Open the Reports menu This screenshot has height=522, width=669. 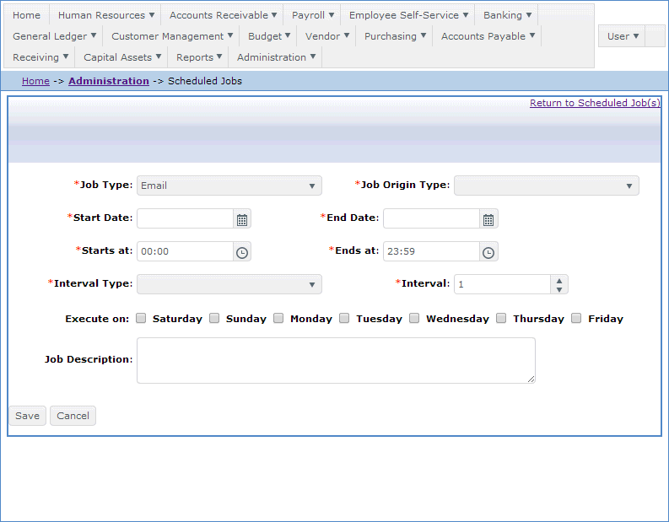[x=199, y=57]
